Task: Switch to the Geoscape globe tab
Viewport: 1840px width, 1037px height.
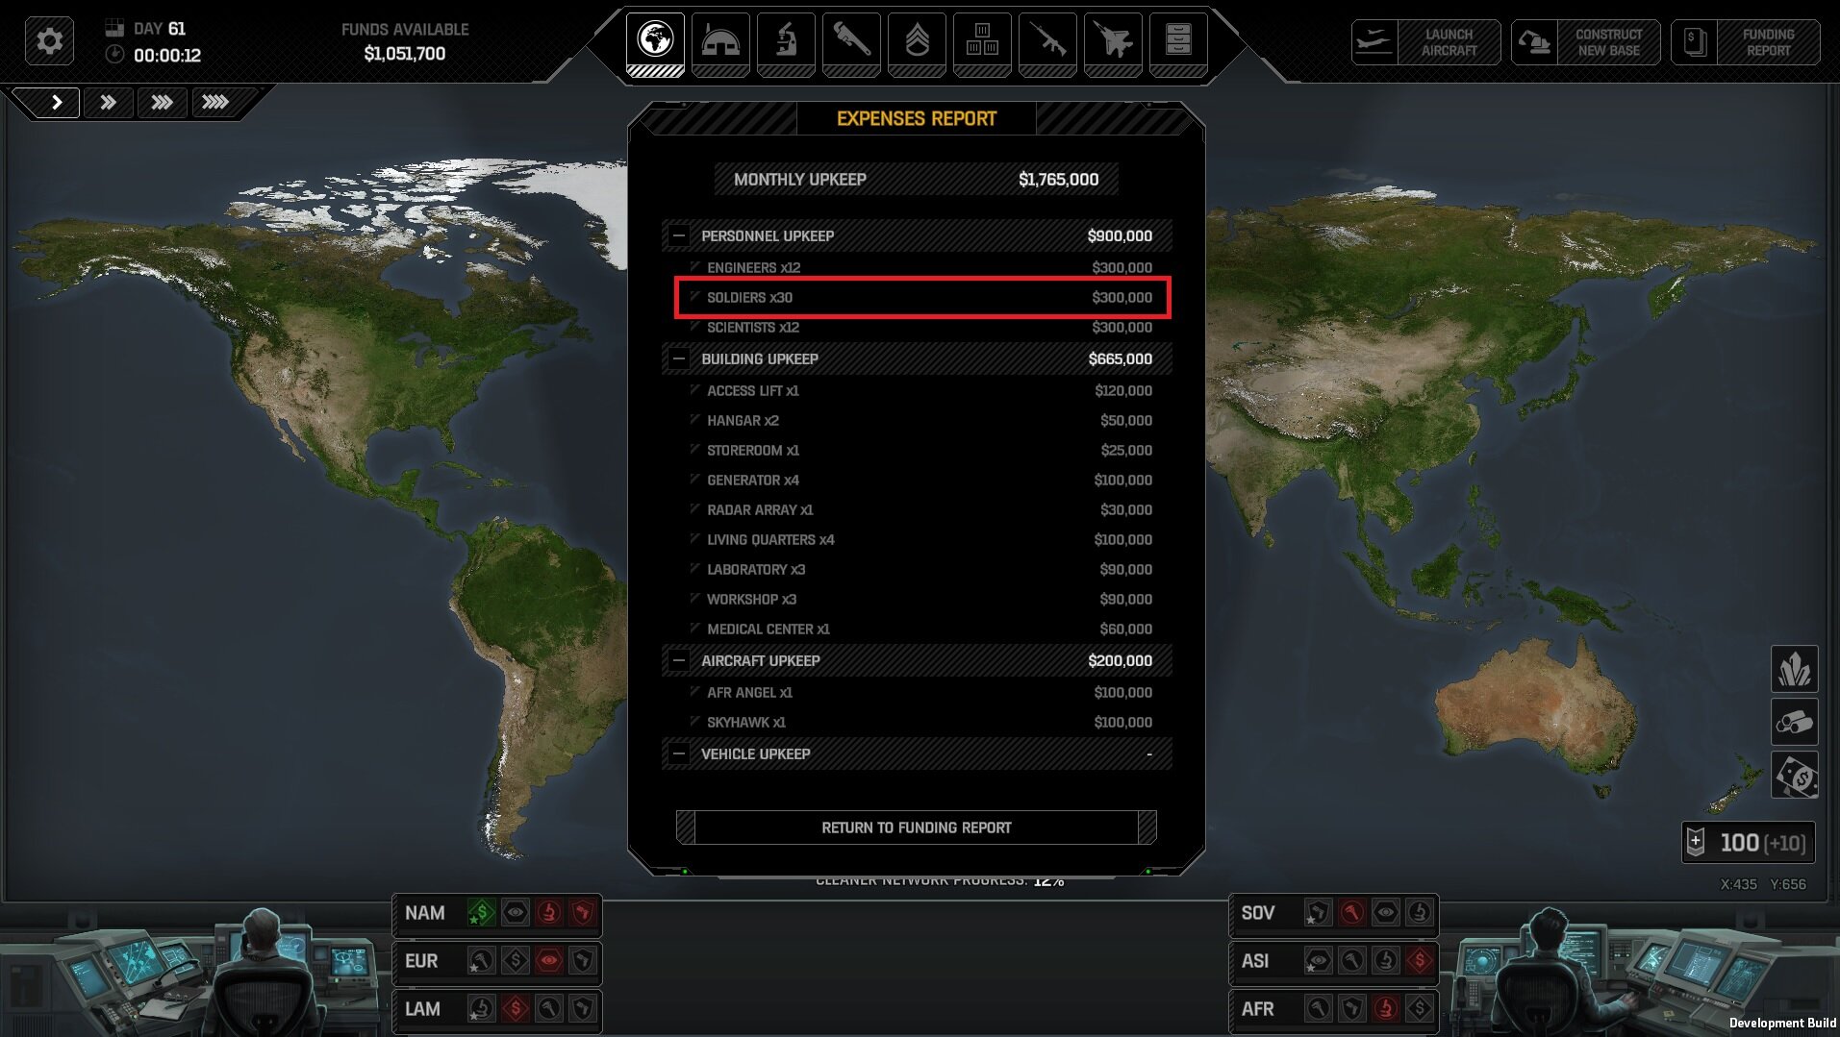Action: click(655, 43)
